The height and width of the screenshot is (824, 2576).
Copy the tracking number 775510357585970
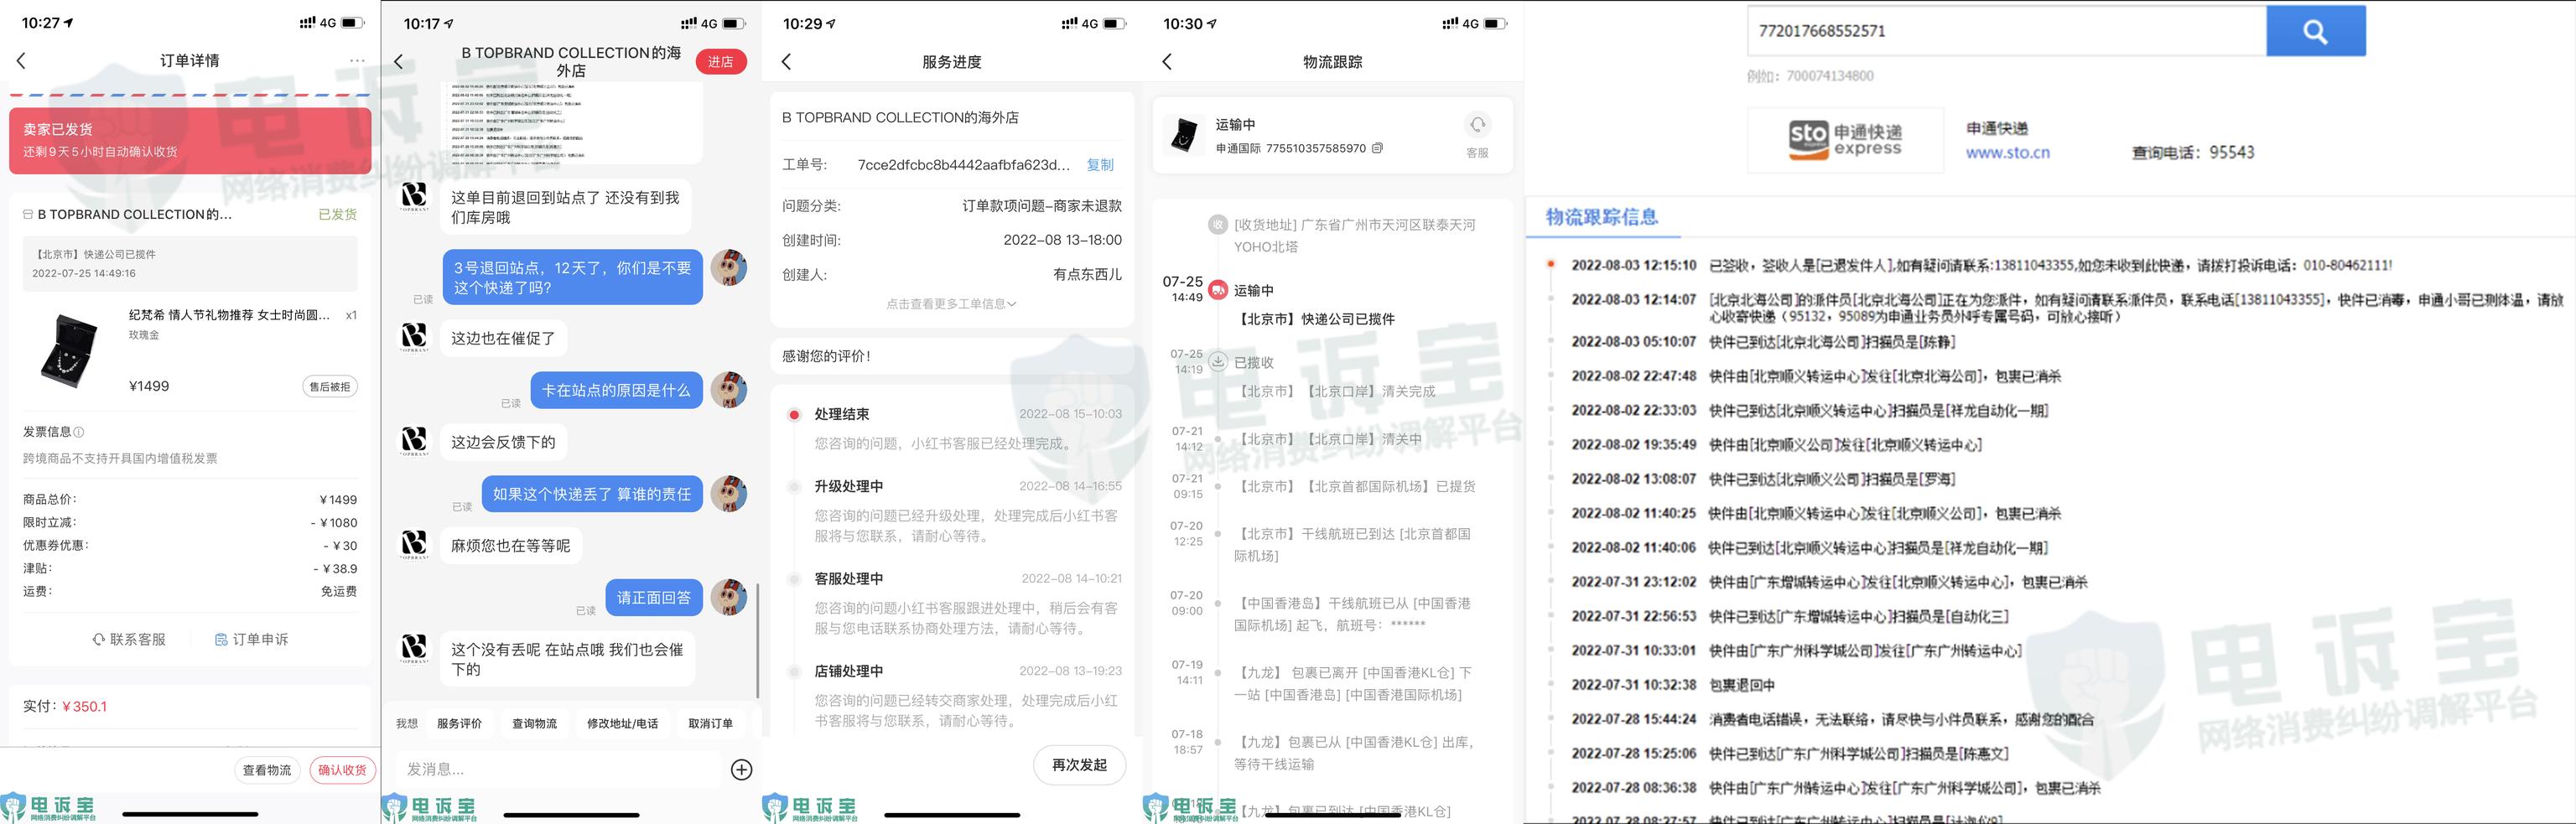click(x=1378, y=148)
